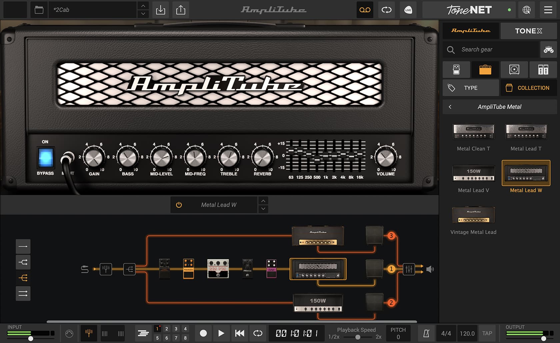
Task: Open the tape recorder view
Action: [365, 10]
